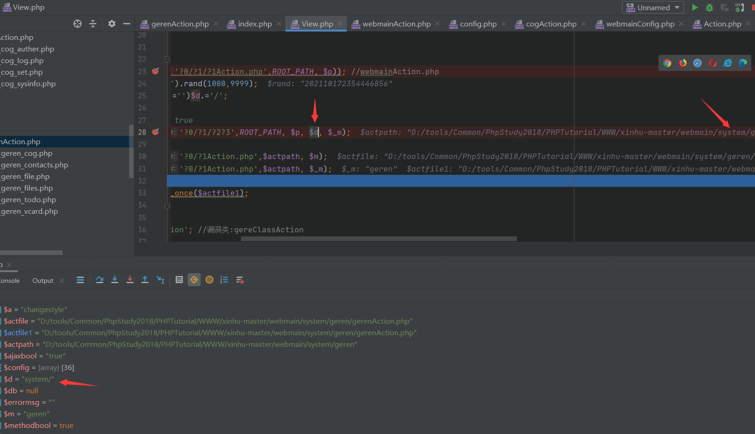Click the Run to Cursor icon
The image size is (755, 434).
[x=161, y=280]
